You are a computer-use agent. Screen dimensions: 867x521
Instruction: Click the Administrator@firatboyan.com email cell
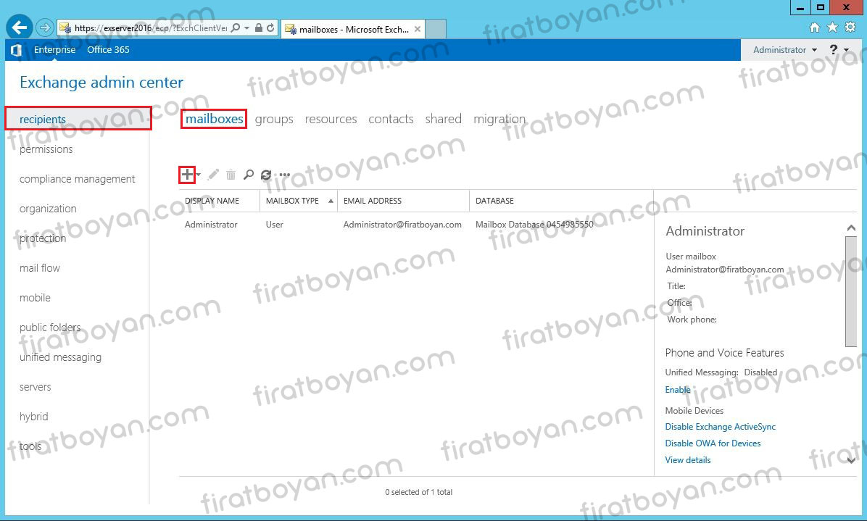[402, 225]
